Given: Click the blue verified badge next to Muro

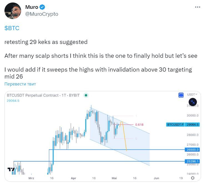Looking at the screenshot, I should pos(43,7).
